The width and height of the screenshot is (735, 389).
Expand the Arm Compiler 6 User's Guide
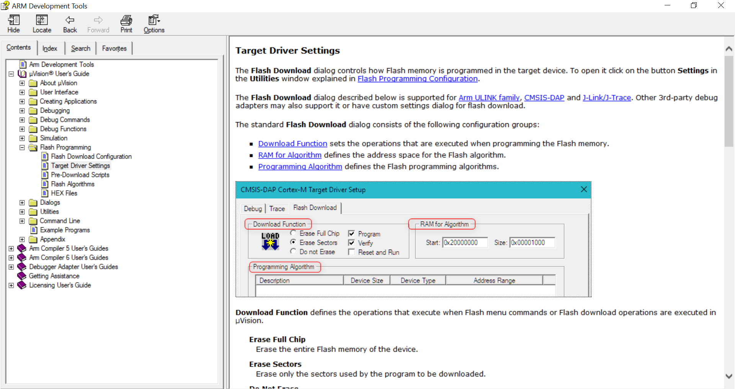[x=11, y=258]
